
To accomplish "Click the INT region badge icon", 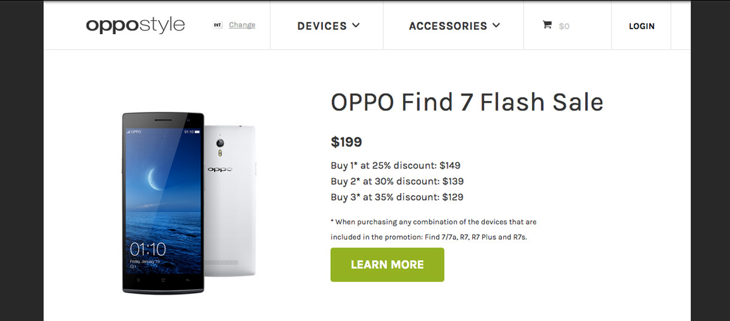I will pos(217,26).
